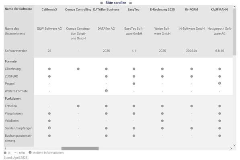The height and width of the screenshot is (160, 240).
Task: Click the vertical scrollbar thumb
Action: point(234,32)
